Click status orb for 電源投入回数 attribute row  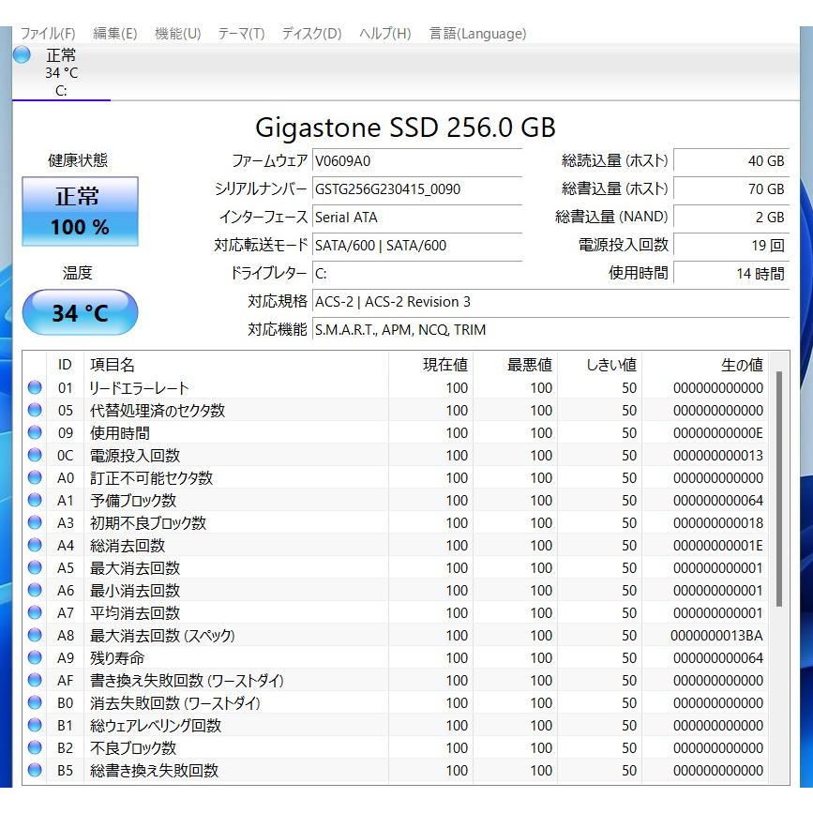pyautogui.click(x=35, y=455)
